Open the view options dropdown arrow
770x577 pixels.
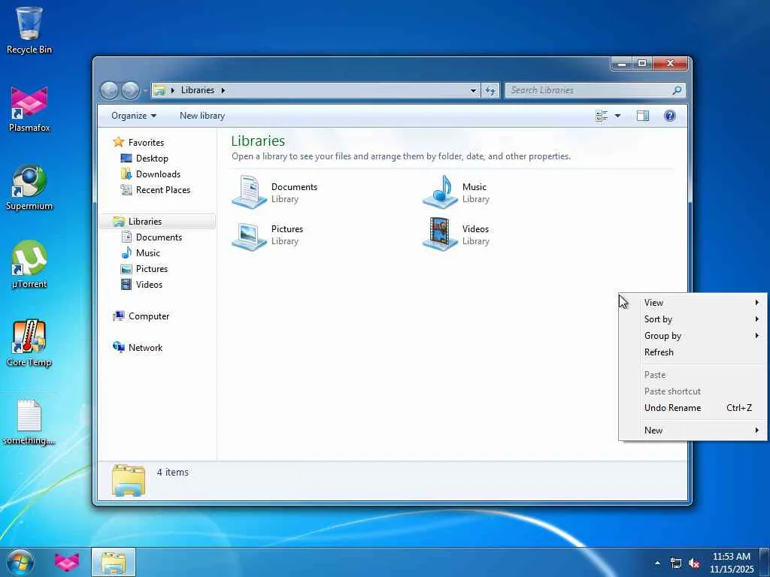click(x=617, y=116)
